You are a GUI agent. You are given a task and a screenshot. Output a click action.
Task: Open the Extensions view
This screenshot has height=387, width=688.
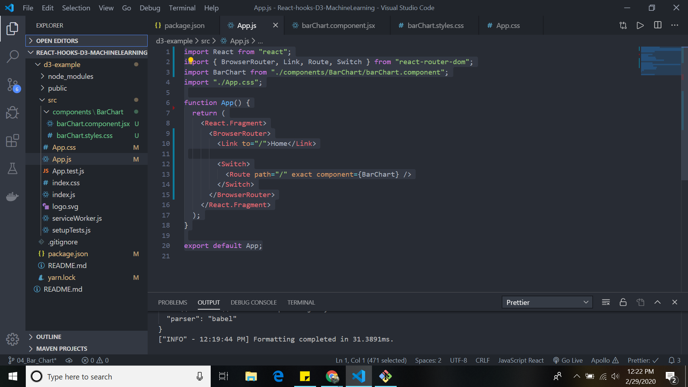13,140
